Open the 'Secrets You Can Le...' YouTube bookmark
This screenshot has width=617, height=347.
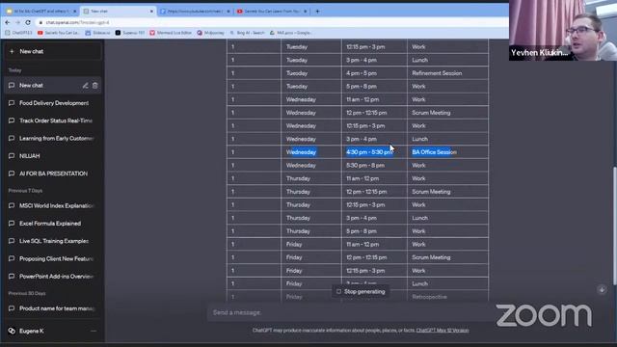coord(58,33)
